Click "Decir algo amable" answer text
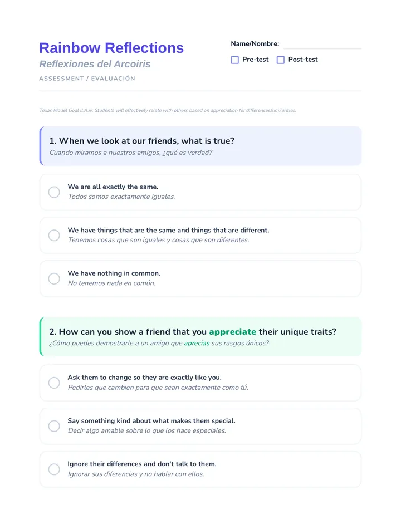401x519 pixels. [x=146, y=430]
